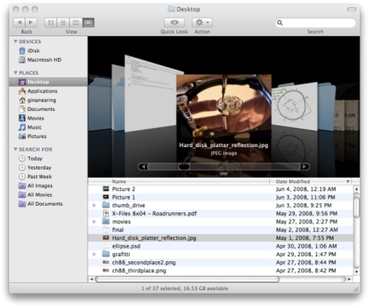Collapse the DEVICES sidebar section
Viewport: 369px width, 307px height.
(x=15, y=42)
